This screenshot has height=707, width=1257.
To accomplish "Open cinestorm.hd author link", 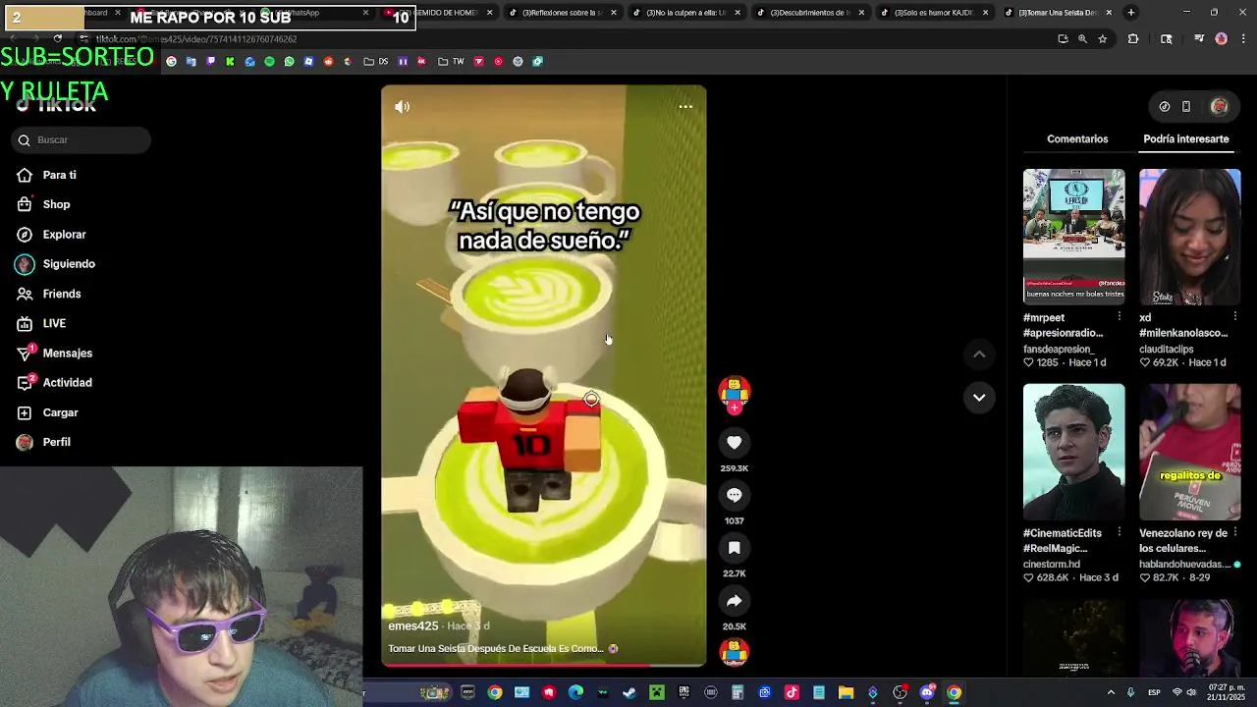I will 1052,565.
